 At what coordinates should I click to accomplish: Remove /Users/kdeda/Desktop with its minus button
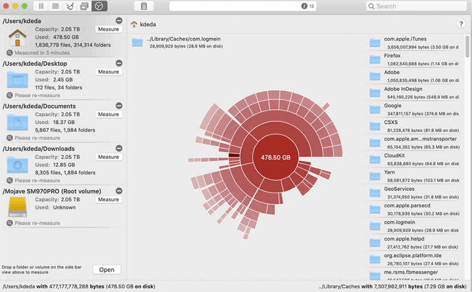tap(119, 63)
